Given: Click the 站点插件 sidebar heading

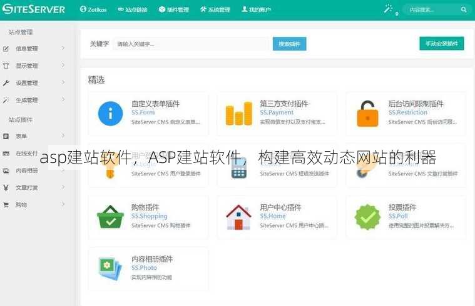Looking at the screenshot, I should (20, 120).
